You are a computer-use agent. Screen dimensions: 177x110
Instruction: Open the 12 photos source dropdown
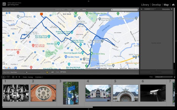coord(39,77)
